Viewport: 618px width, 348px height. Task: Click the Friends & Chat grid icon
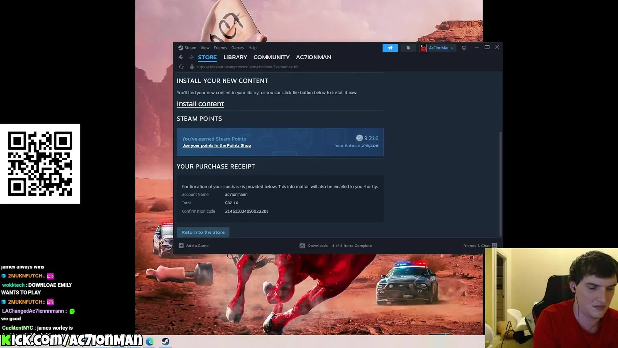pos(494,246)
